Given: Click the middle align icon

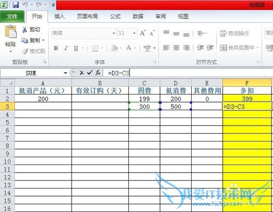Looking at the screenshot, I should (x=176, y=33).
